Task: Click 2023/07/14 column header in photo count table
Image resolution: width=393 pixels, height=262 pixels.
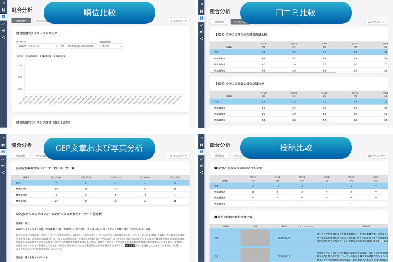Action: pos(56,177)
